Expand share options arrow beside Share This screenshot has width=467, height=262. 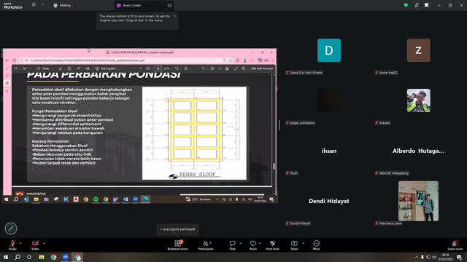point(304,243)
